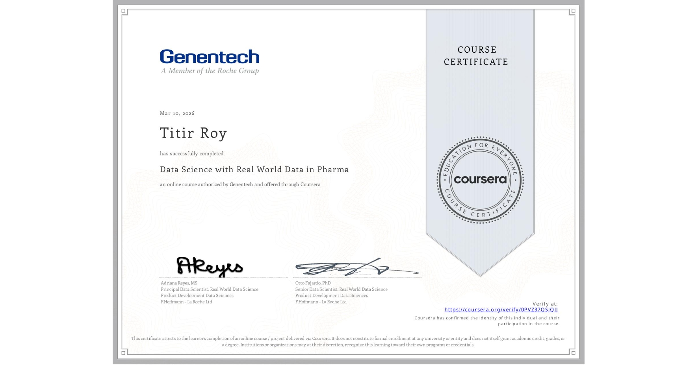
Task: Select the name Adriana Reyes, MS
Action: click(179, 283)
